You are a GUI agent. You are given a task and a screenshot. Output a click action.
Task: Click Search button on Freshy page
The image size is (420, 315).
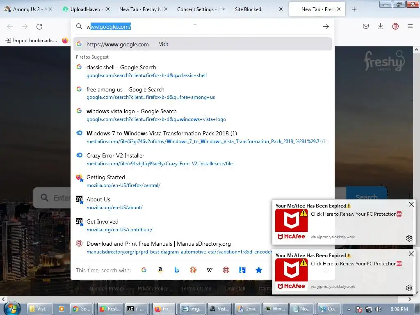(366, 197)
